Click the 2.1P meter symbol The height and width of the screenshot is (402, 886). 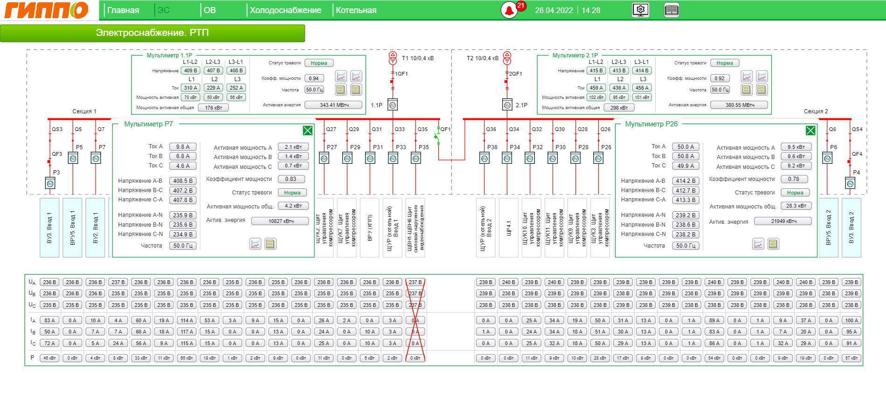point(507,105)
